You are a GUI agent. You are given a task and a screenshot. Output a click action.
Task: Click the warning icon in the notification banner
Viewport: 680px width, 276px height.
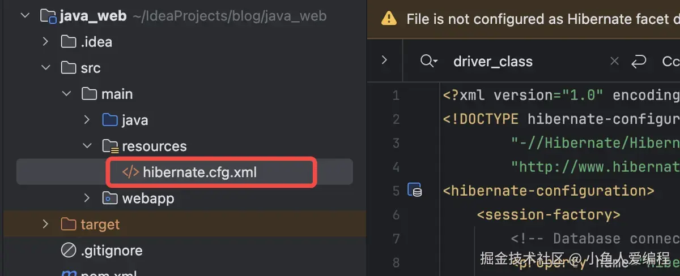tap(389, 19)
